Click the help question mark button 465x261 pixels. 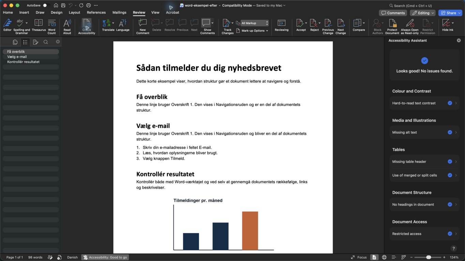pos(453,248)
